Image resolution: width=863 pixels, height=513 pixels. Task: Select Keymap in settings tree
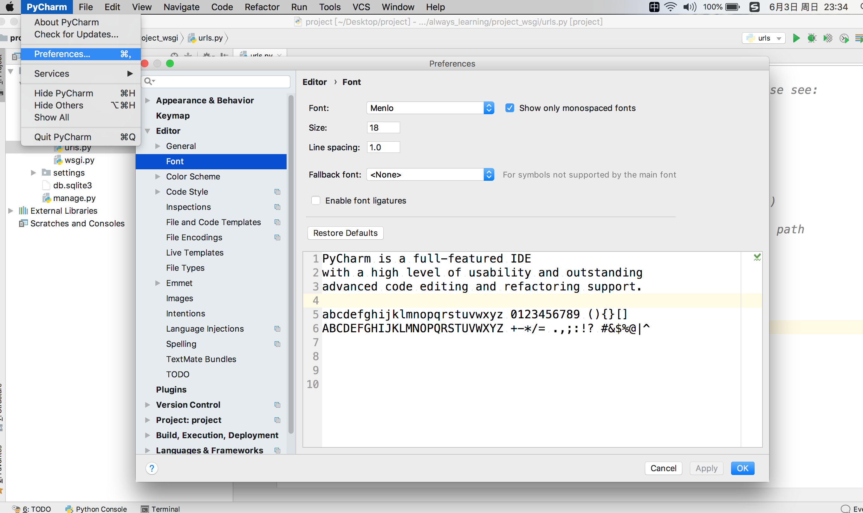173,116
